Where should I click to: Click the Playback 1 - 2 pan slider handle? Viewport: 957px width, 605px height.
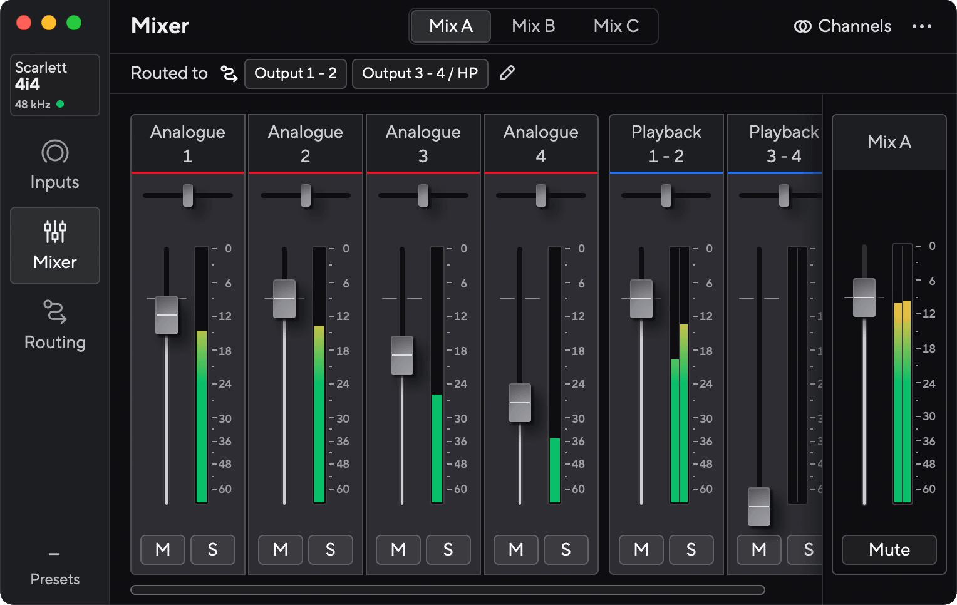(x=666, y=195)
